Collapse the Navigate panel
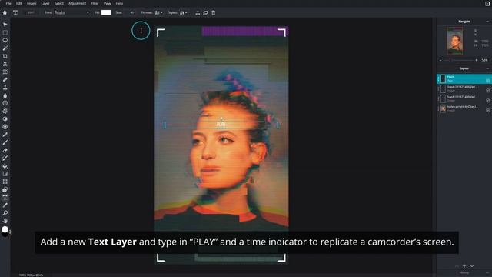The image size is (492, 277). coord(487,22)
